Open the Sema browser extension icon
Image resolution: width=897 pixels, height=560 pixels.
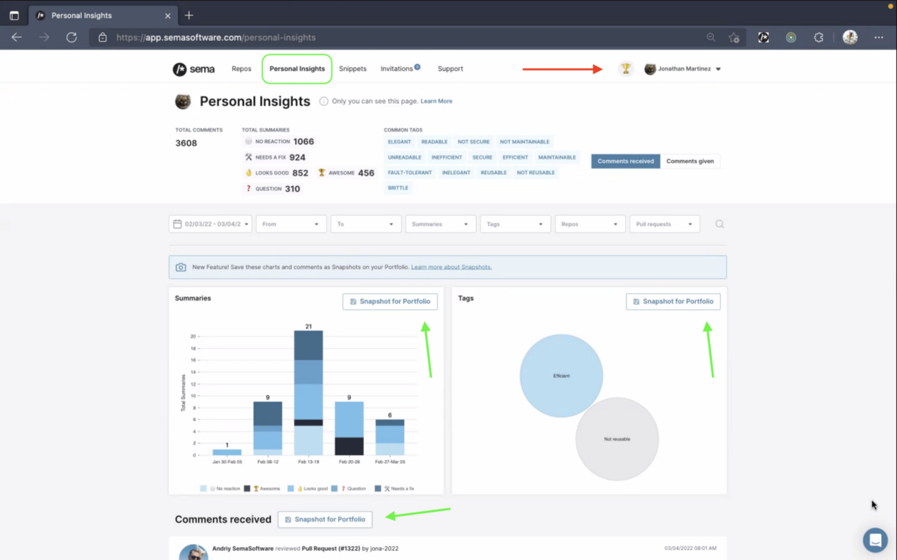click(764, 37)
